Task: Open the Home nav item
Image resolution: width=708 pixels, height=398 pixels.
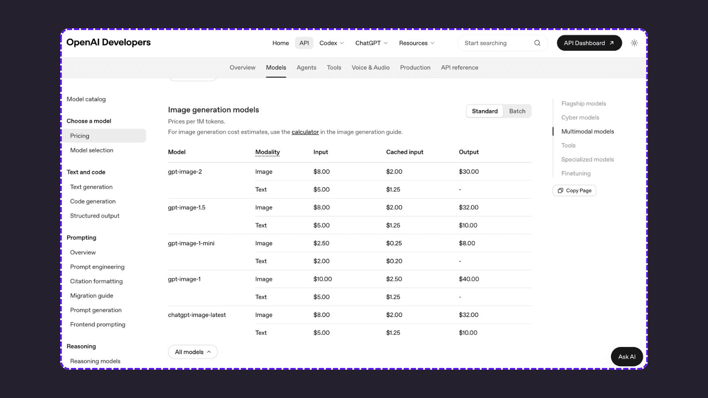Action: click(x=281, y=43)
